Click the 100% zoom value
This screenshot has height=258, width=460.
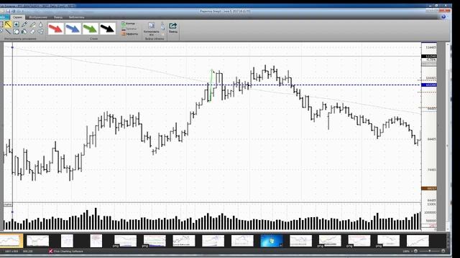(x=406, y=251)
